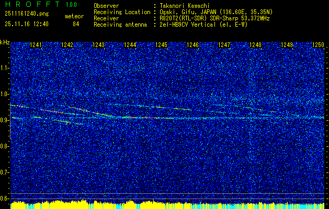Click the 0.6 kHz frequency label

(x=4, y=199)
